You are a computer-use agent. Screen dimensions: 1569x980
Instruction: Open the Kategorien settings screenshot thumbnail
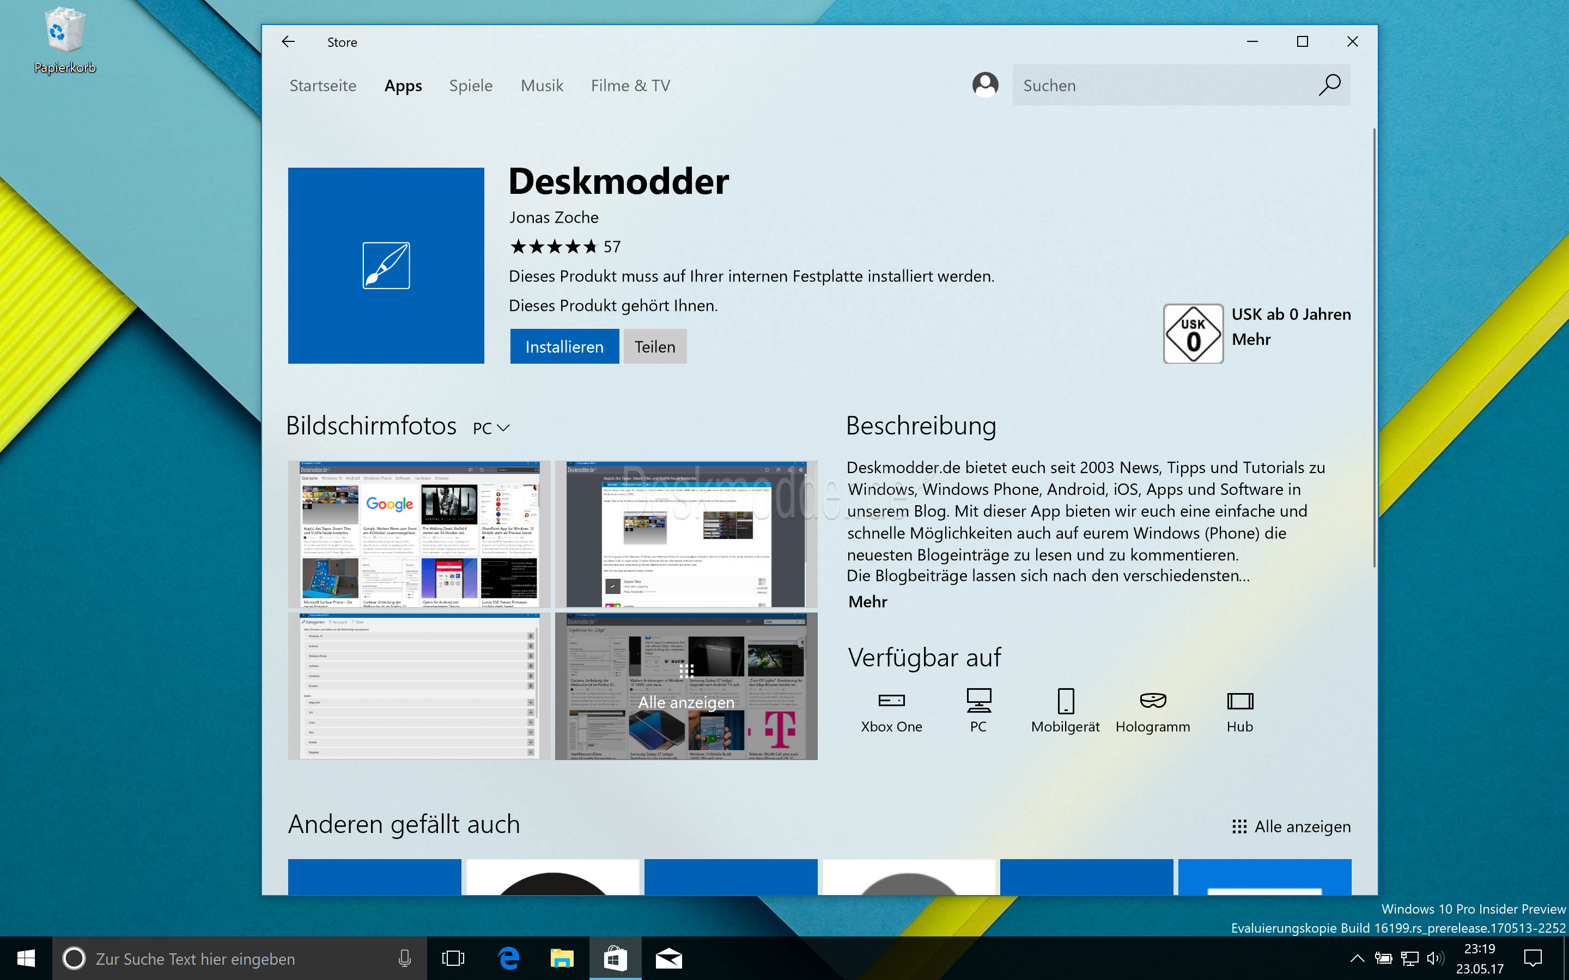(419, 687)
